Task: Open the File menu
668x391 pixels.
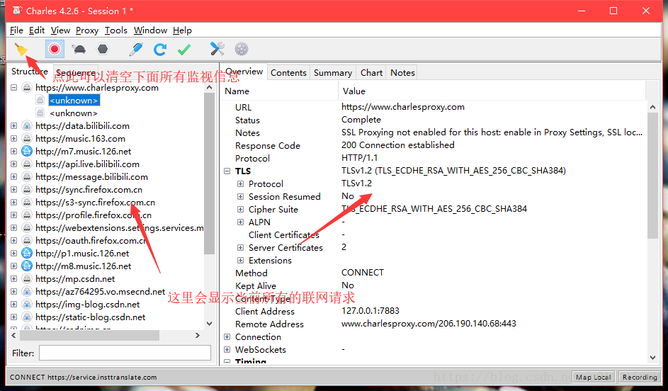Action: click(x=16, y=30)
